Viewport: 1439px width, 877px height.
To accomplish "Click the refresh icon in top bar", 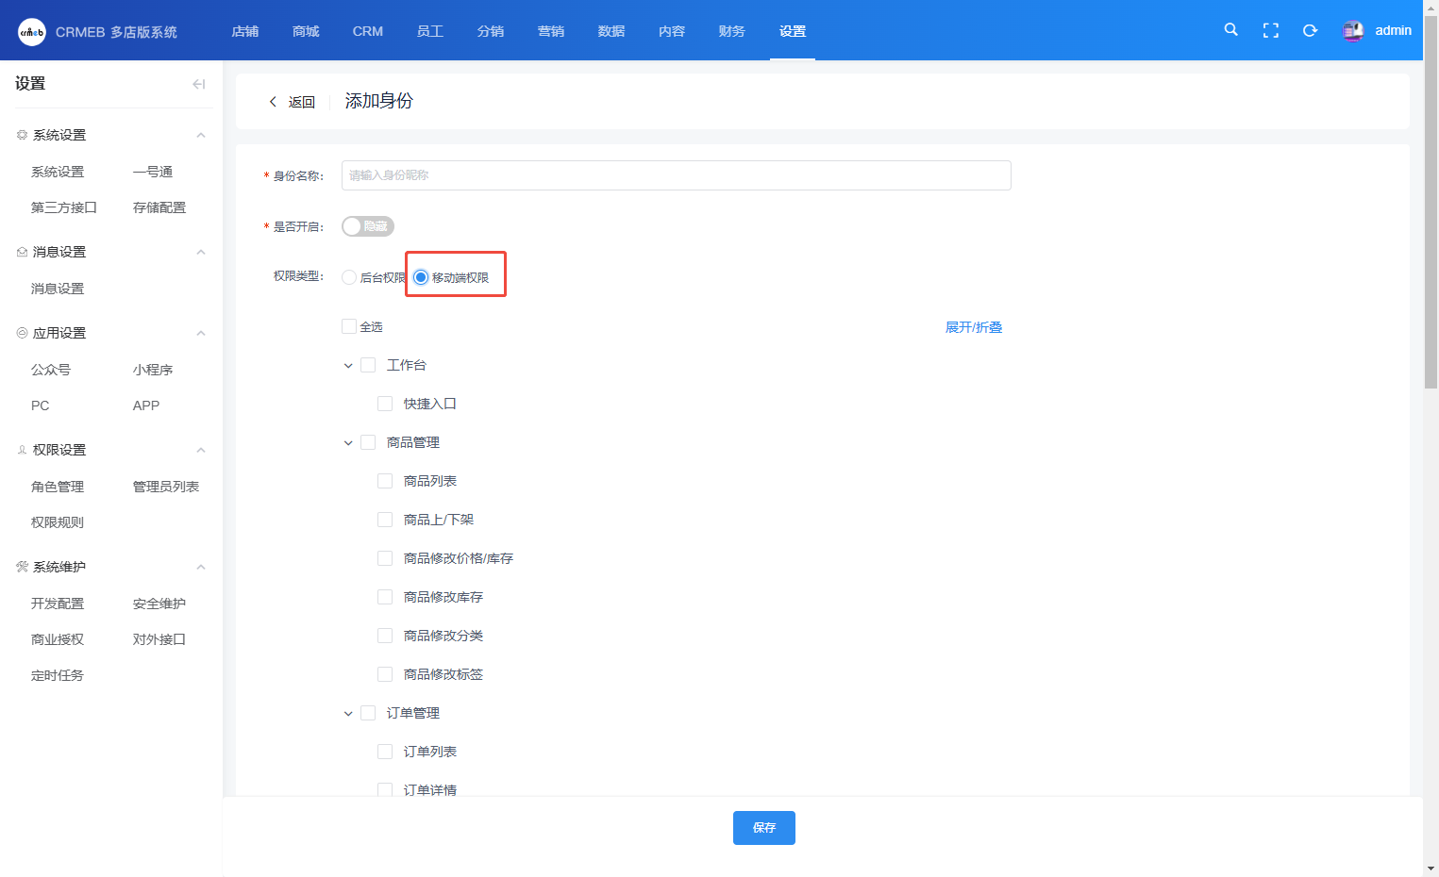I will tap(1310, 31).
